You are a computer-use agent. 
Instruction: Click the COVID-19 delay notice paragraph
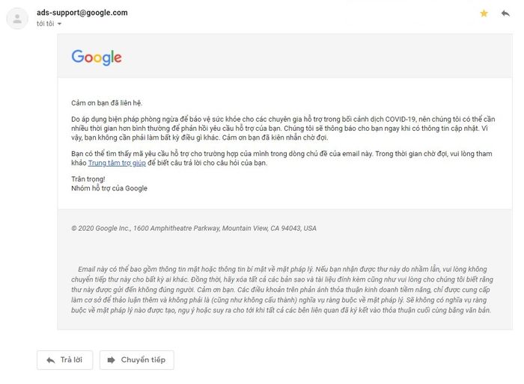pyautogui.click(x=283, y=128)
